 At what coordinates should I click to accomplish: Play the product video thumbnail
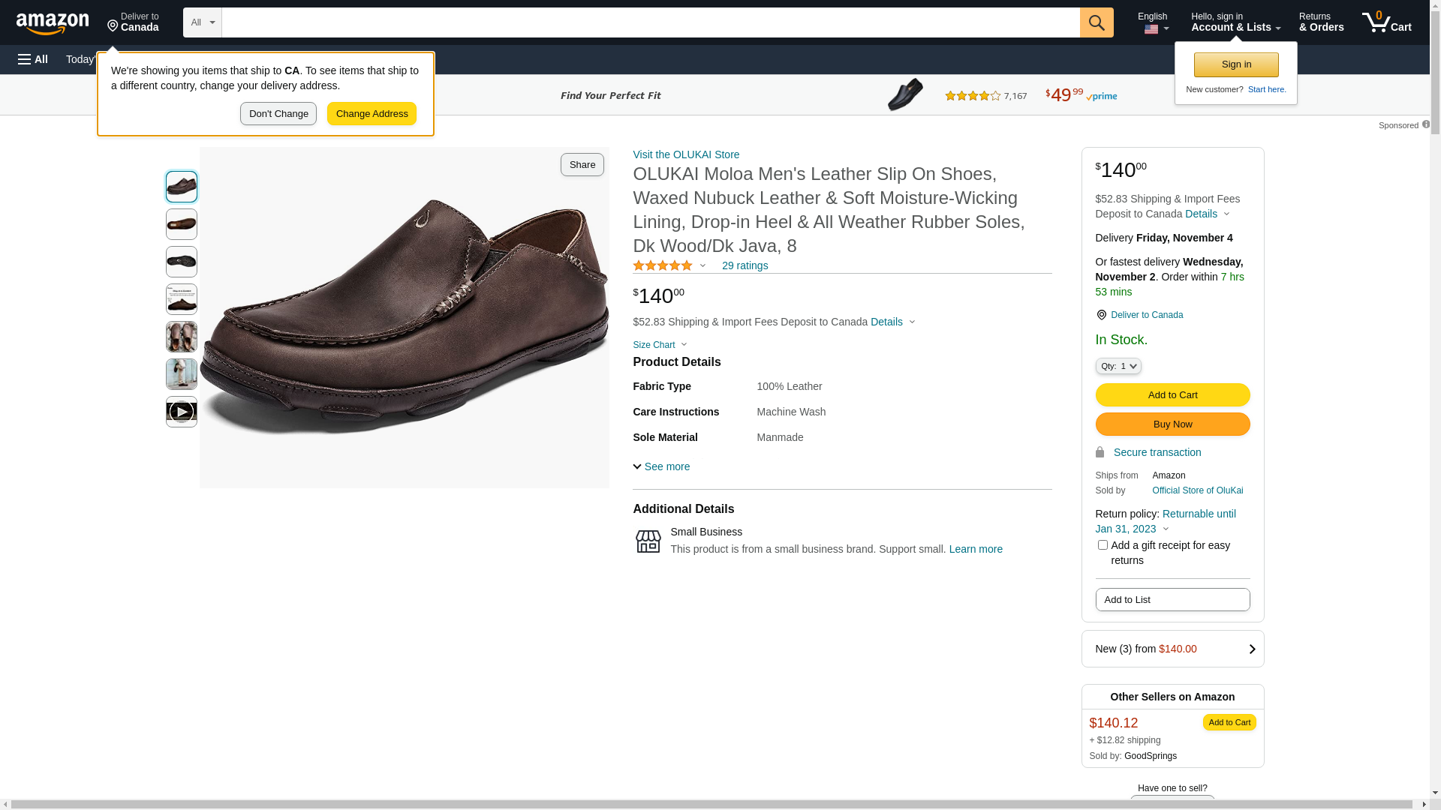coord(182,412)
